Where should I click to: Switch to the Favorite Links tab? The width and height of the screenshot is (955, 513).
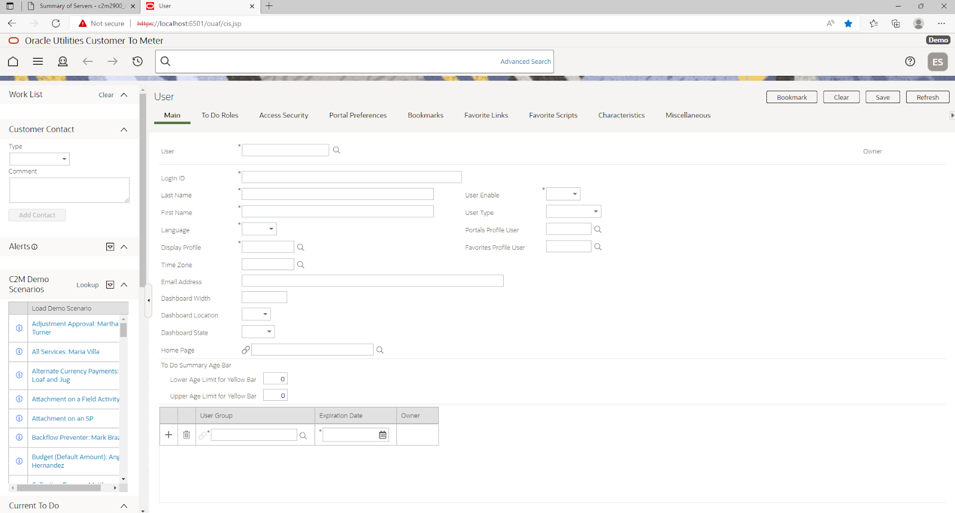pos(486,115)
